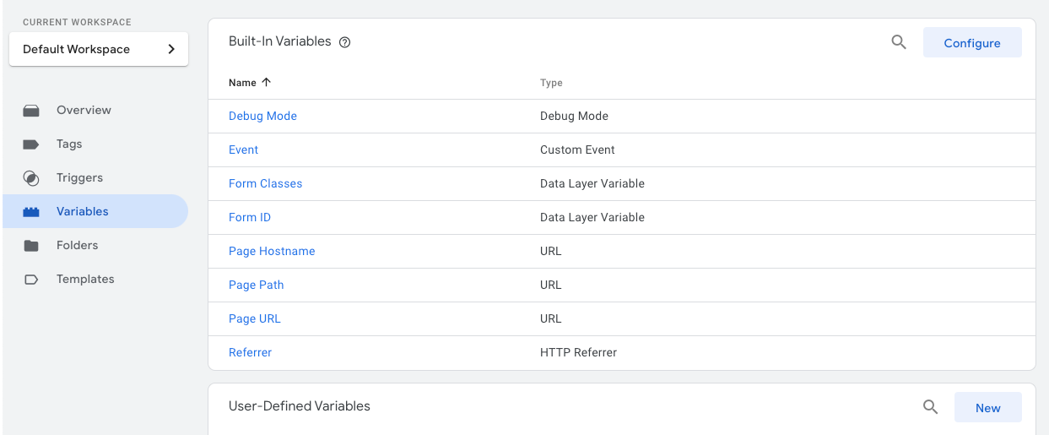
Task: Click the Custom Event type cell
Action: (577, 150)
